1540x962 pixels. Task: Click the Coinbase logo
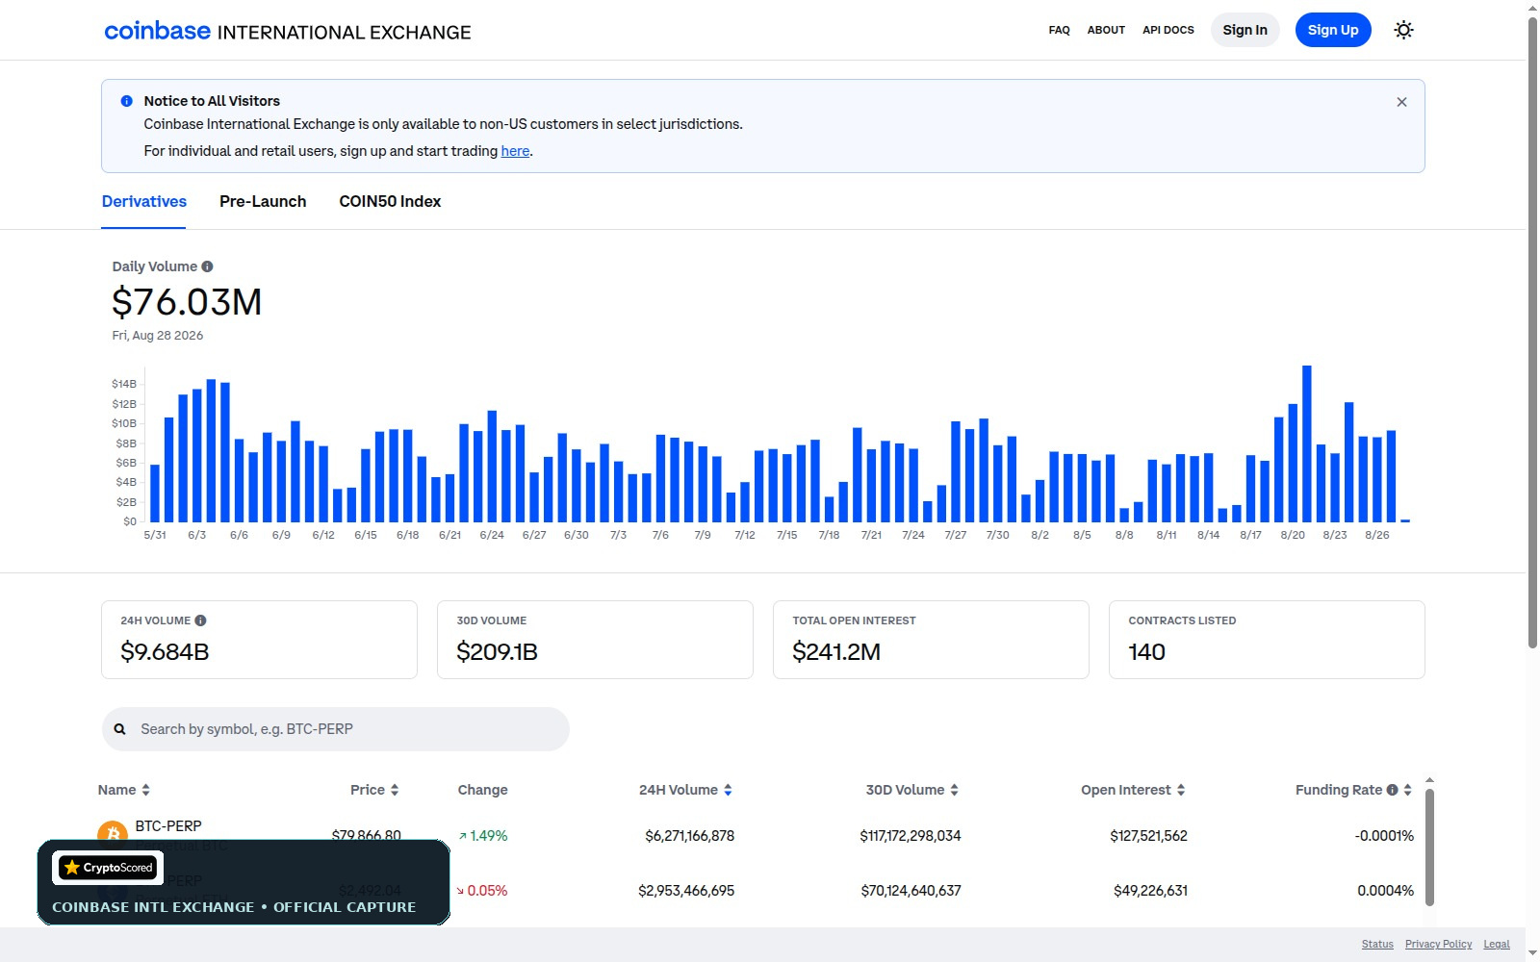point(157,31)
